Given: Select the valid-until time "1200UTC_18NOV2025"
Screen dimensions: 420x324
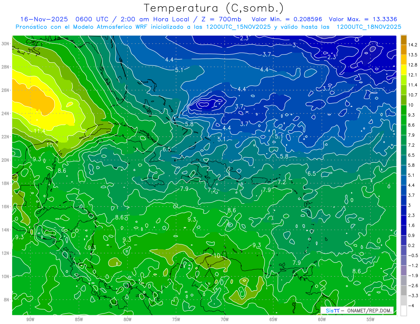Looking at the screenshot, I should click(369, 27).
